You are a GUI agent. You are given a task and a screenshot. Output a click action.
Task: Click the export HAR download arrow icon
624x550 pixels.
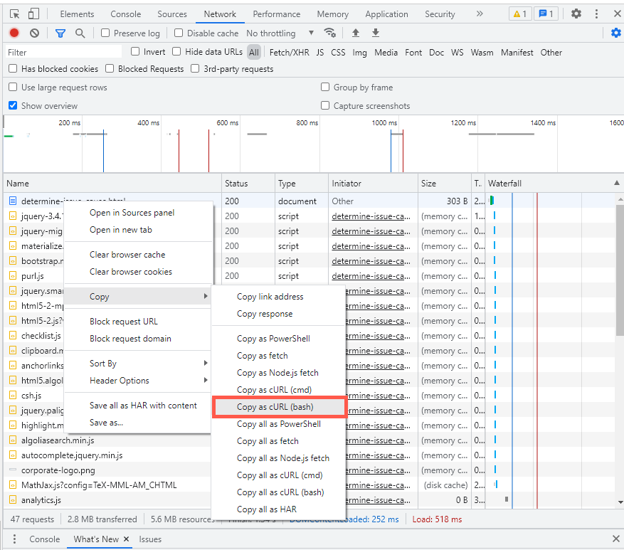pyautogui.click(x=376, y=33)
